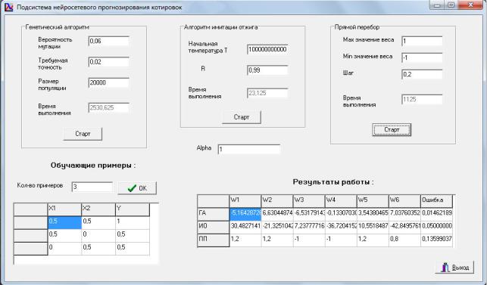Minimize the application window
The image size is (487, 285).
(x=437, y=5)
